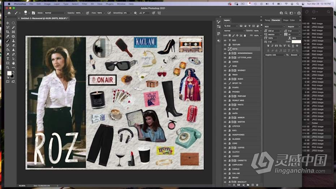Click the background color swatch
Image resolution: width=336 pixels, height=189 pixels.
coord(12,76)
